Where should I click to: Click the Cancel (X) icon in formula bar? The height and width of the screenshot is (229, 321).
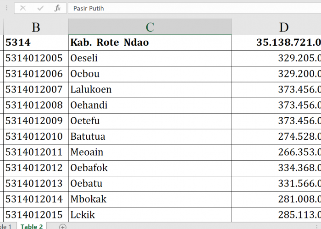click(x=23, y=8)
